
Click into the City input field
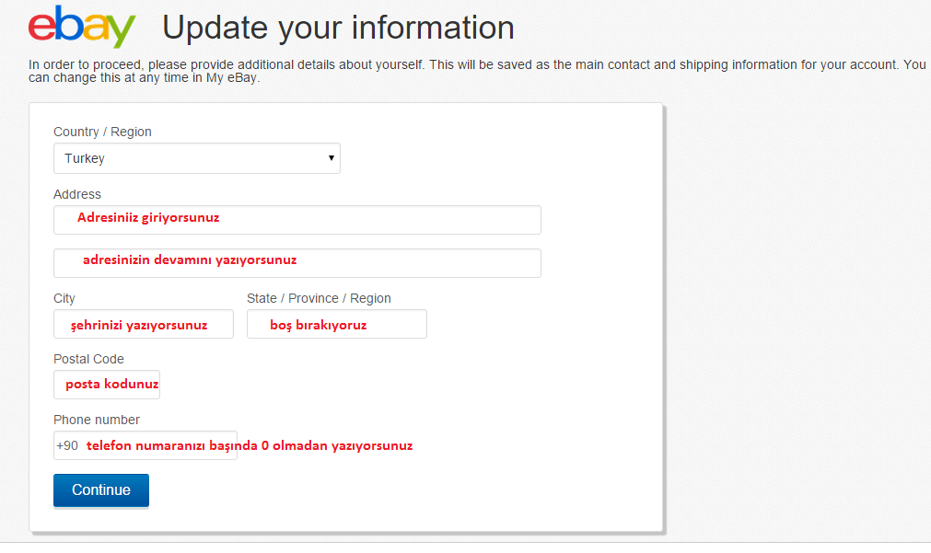click(x=143, y=324)
